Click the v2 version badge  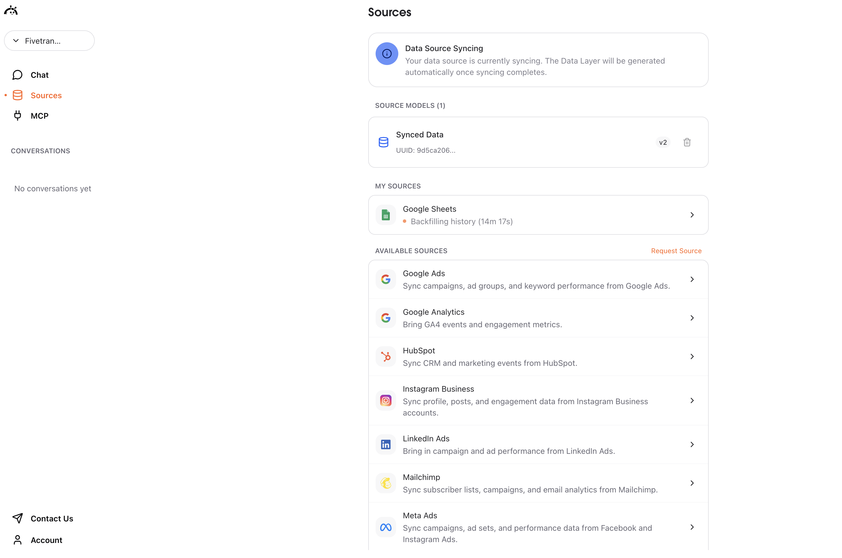pyautogui.click(x=663, y=142)
